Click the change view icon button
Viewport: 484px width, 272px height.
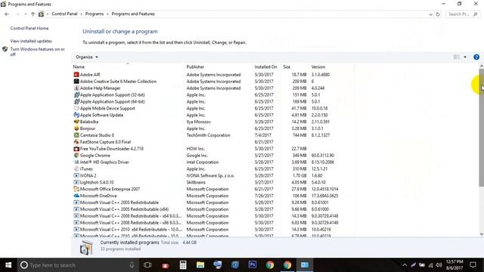457,57
